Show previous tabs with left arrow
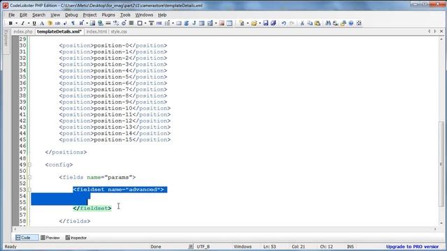Image resolution: width=447 pixels, height=251 pixels. click(430, 31)
